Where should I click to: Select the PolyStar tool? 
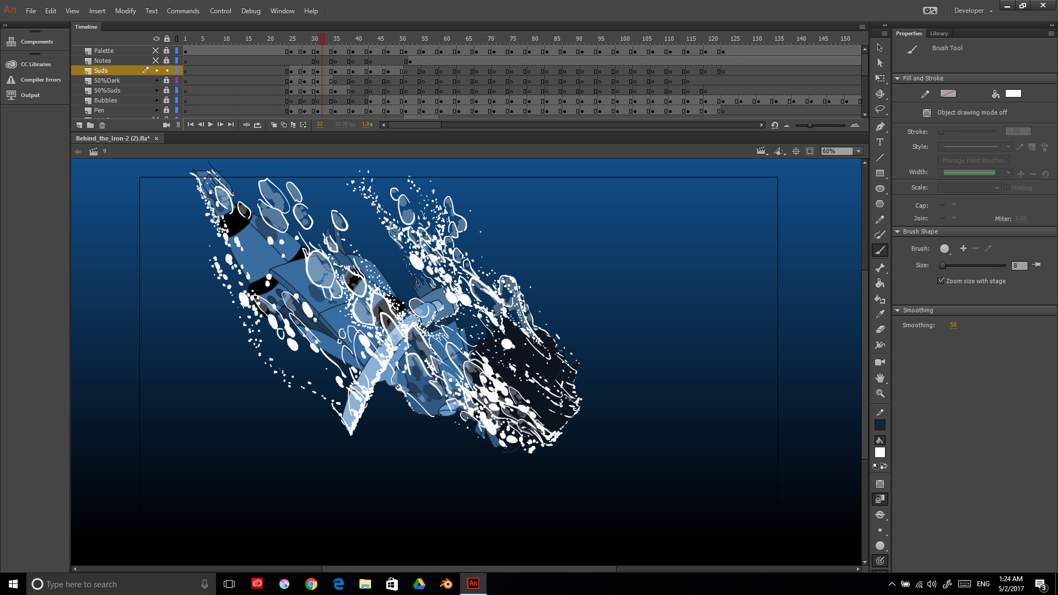[880, 204]
